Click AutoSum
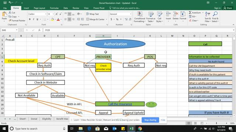This screenshot has width=236, height=132. pos(195,13)
